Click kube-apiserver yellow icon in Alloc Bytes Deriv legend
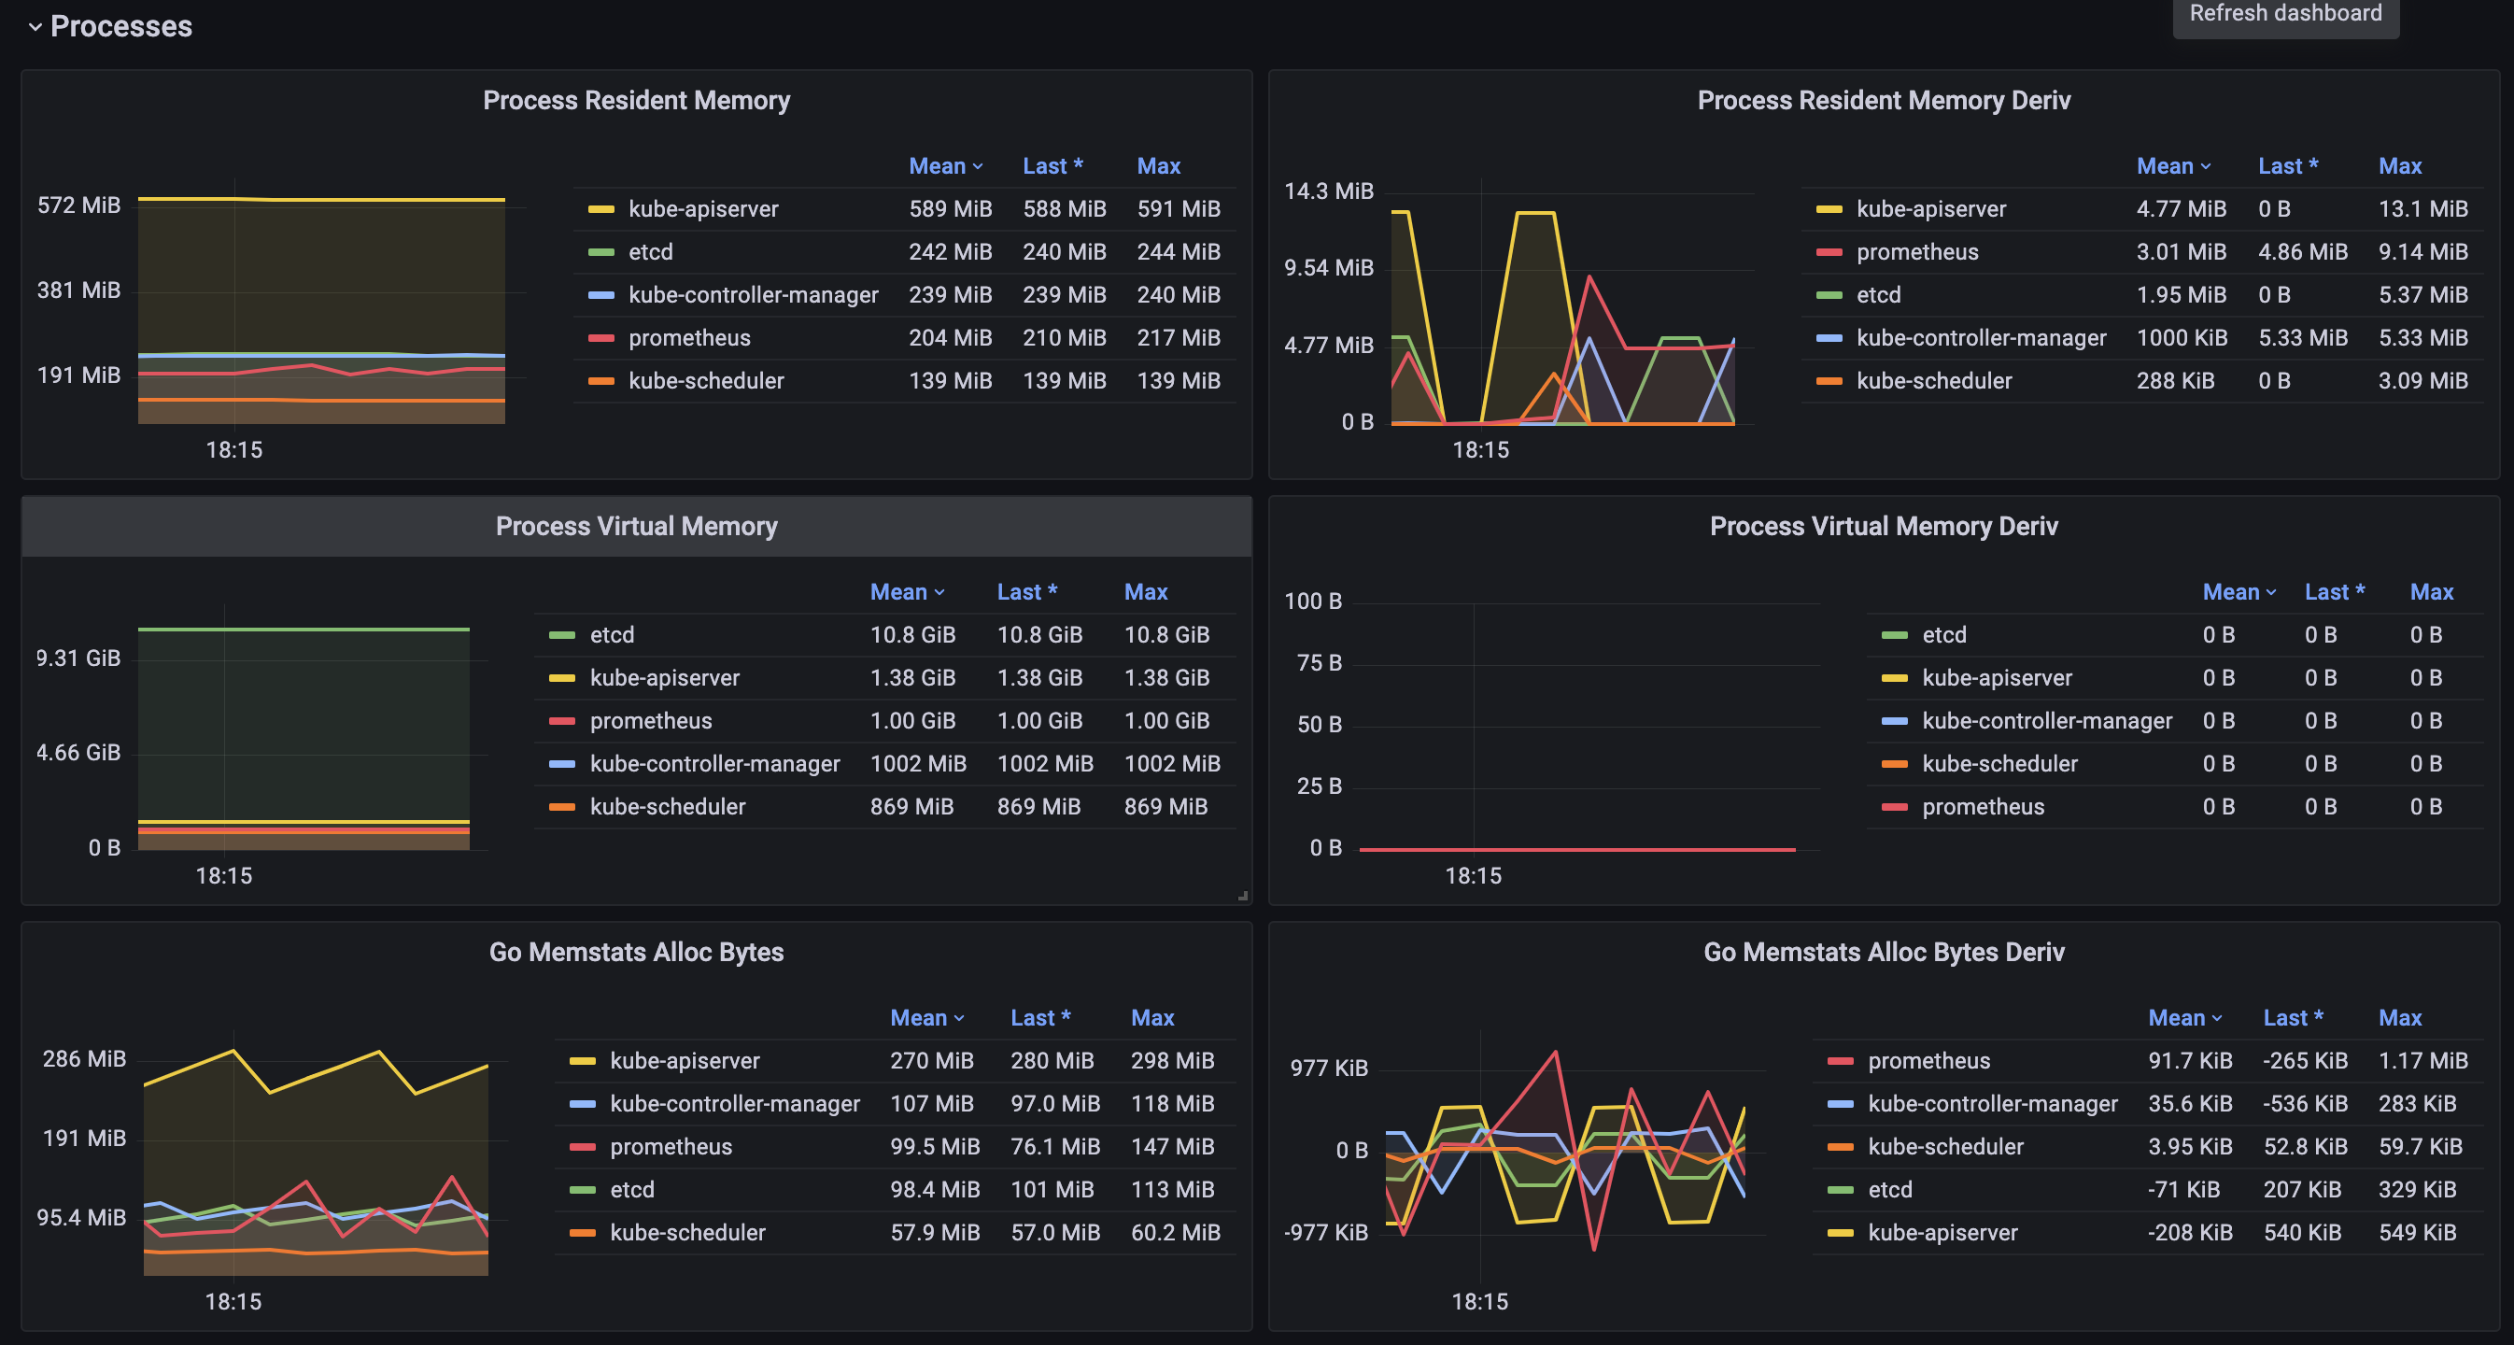2514x1345 pixels. (x=1840, y=1232)
